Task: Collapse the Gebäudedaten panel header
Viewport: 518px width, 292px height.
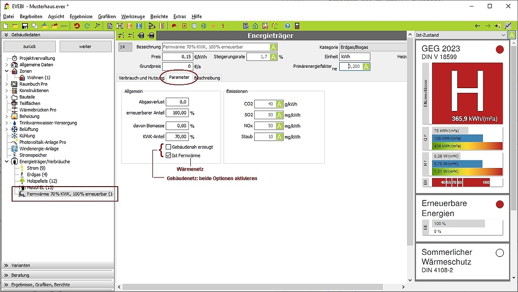Action: click(57, 35)
